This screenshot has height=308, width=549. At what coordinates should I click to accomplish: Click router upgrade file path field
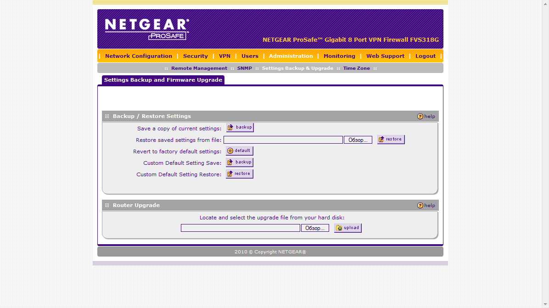(241, 228)
